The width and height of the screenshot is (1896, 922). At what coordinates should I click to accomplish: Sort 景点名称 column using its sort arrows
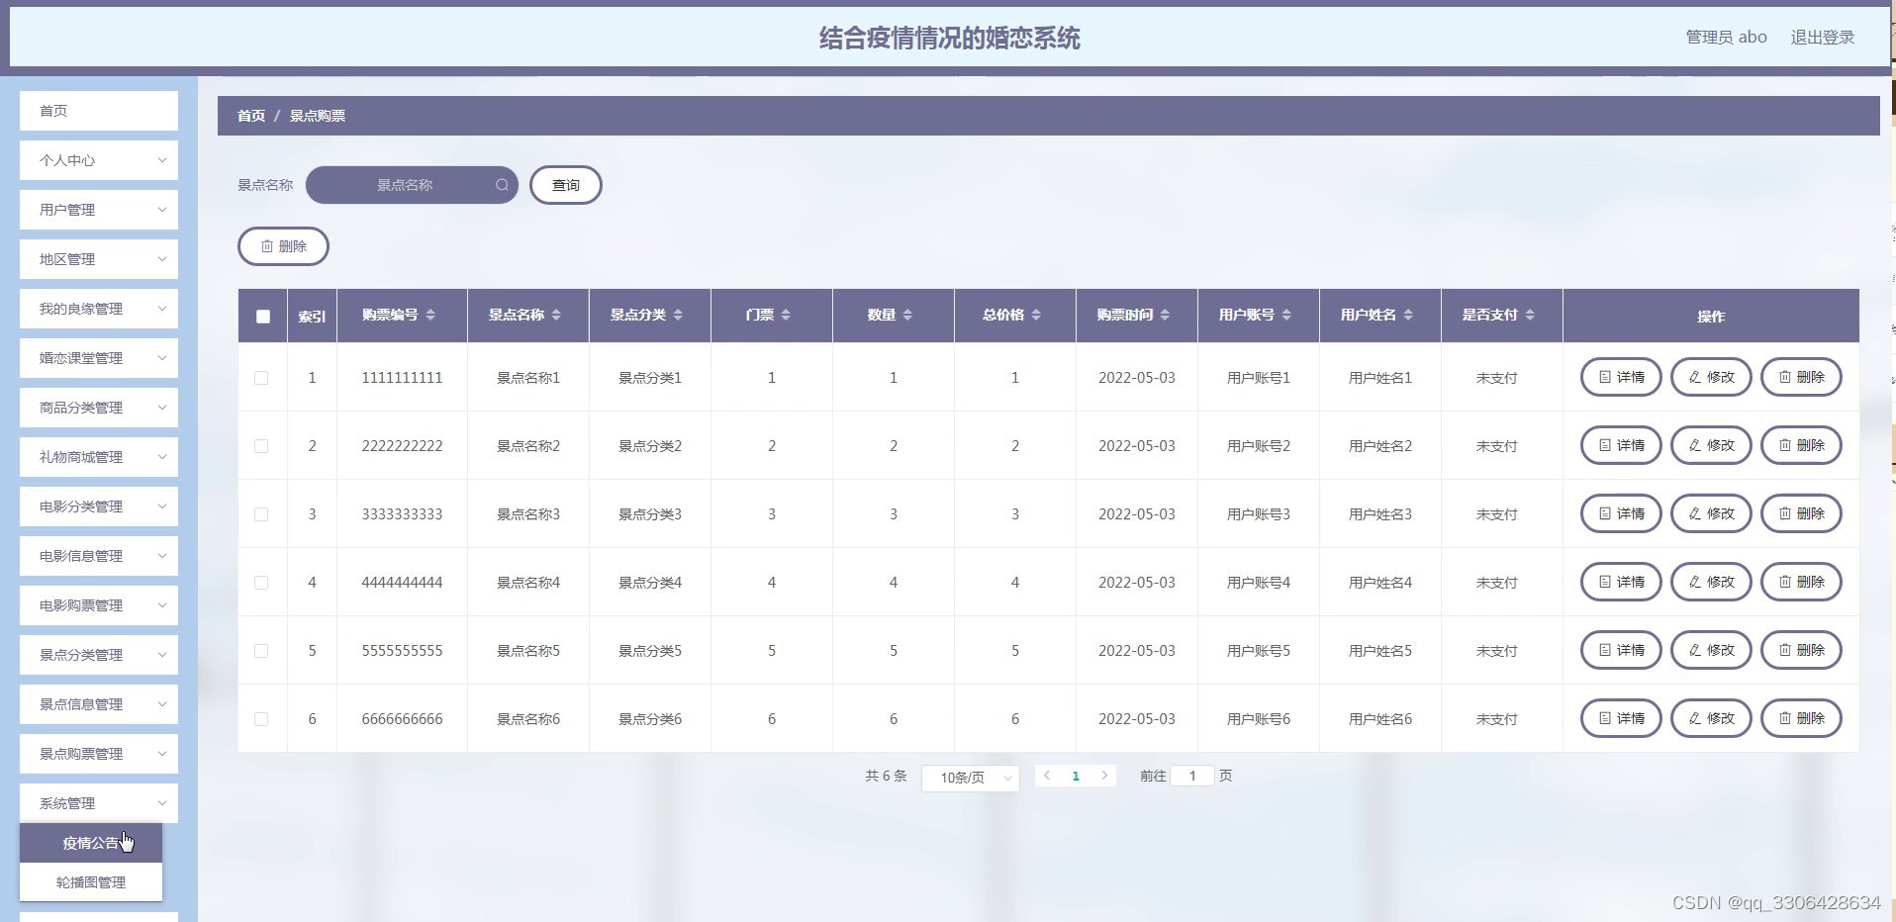point(556,315)
